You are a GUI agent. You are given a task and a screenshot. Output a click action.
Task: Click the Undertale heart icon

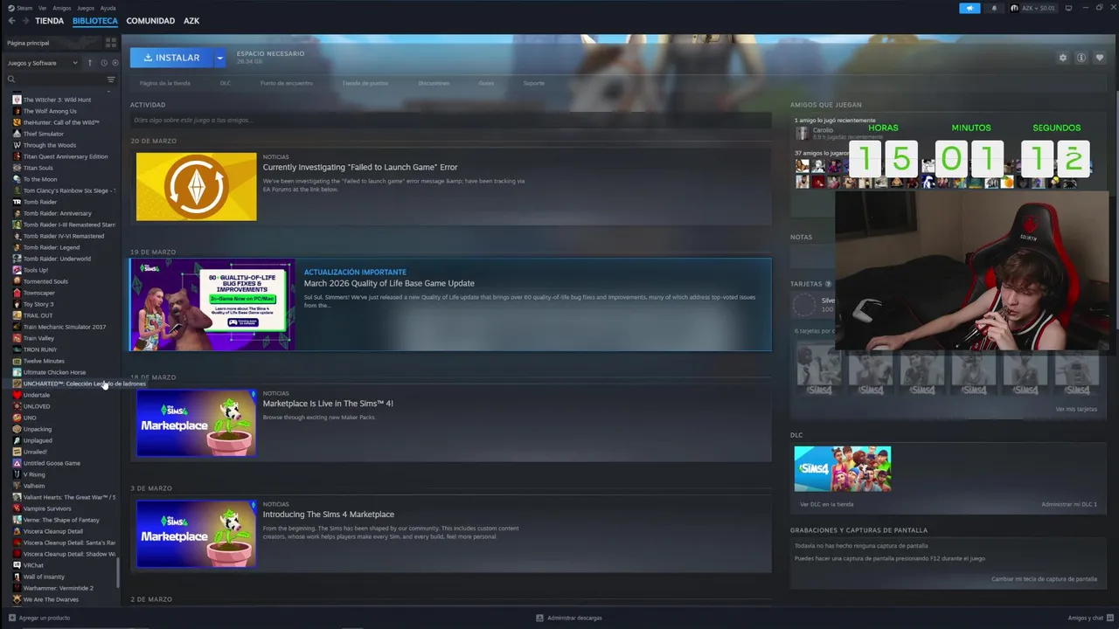tap(17, 395)
